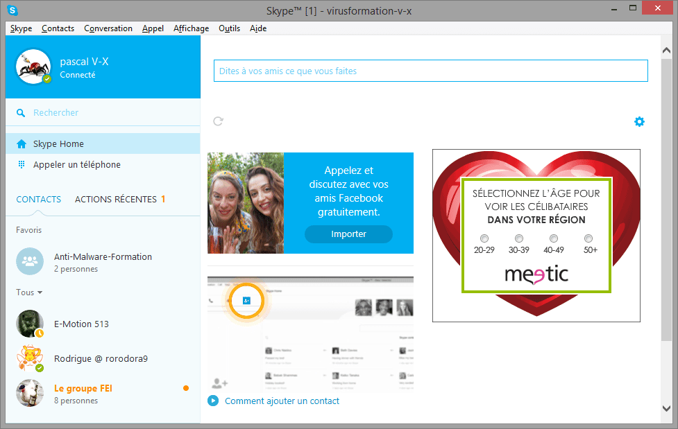
Task: Click the Skype Home house icon
Action: tap(22, 144)
